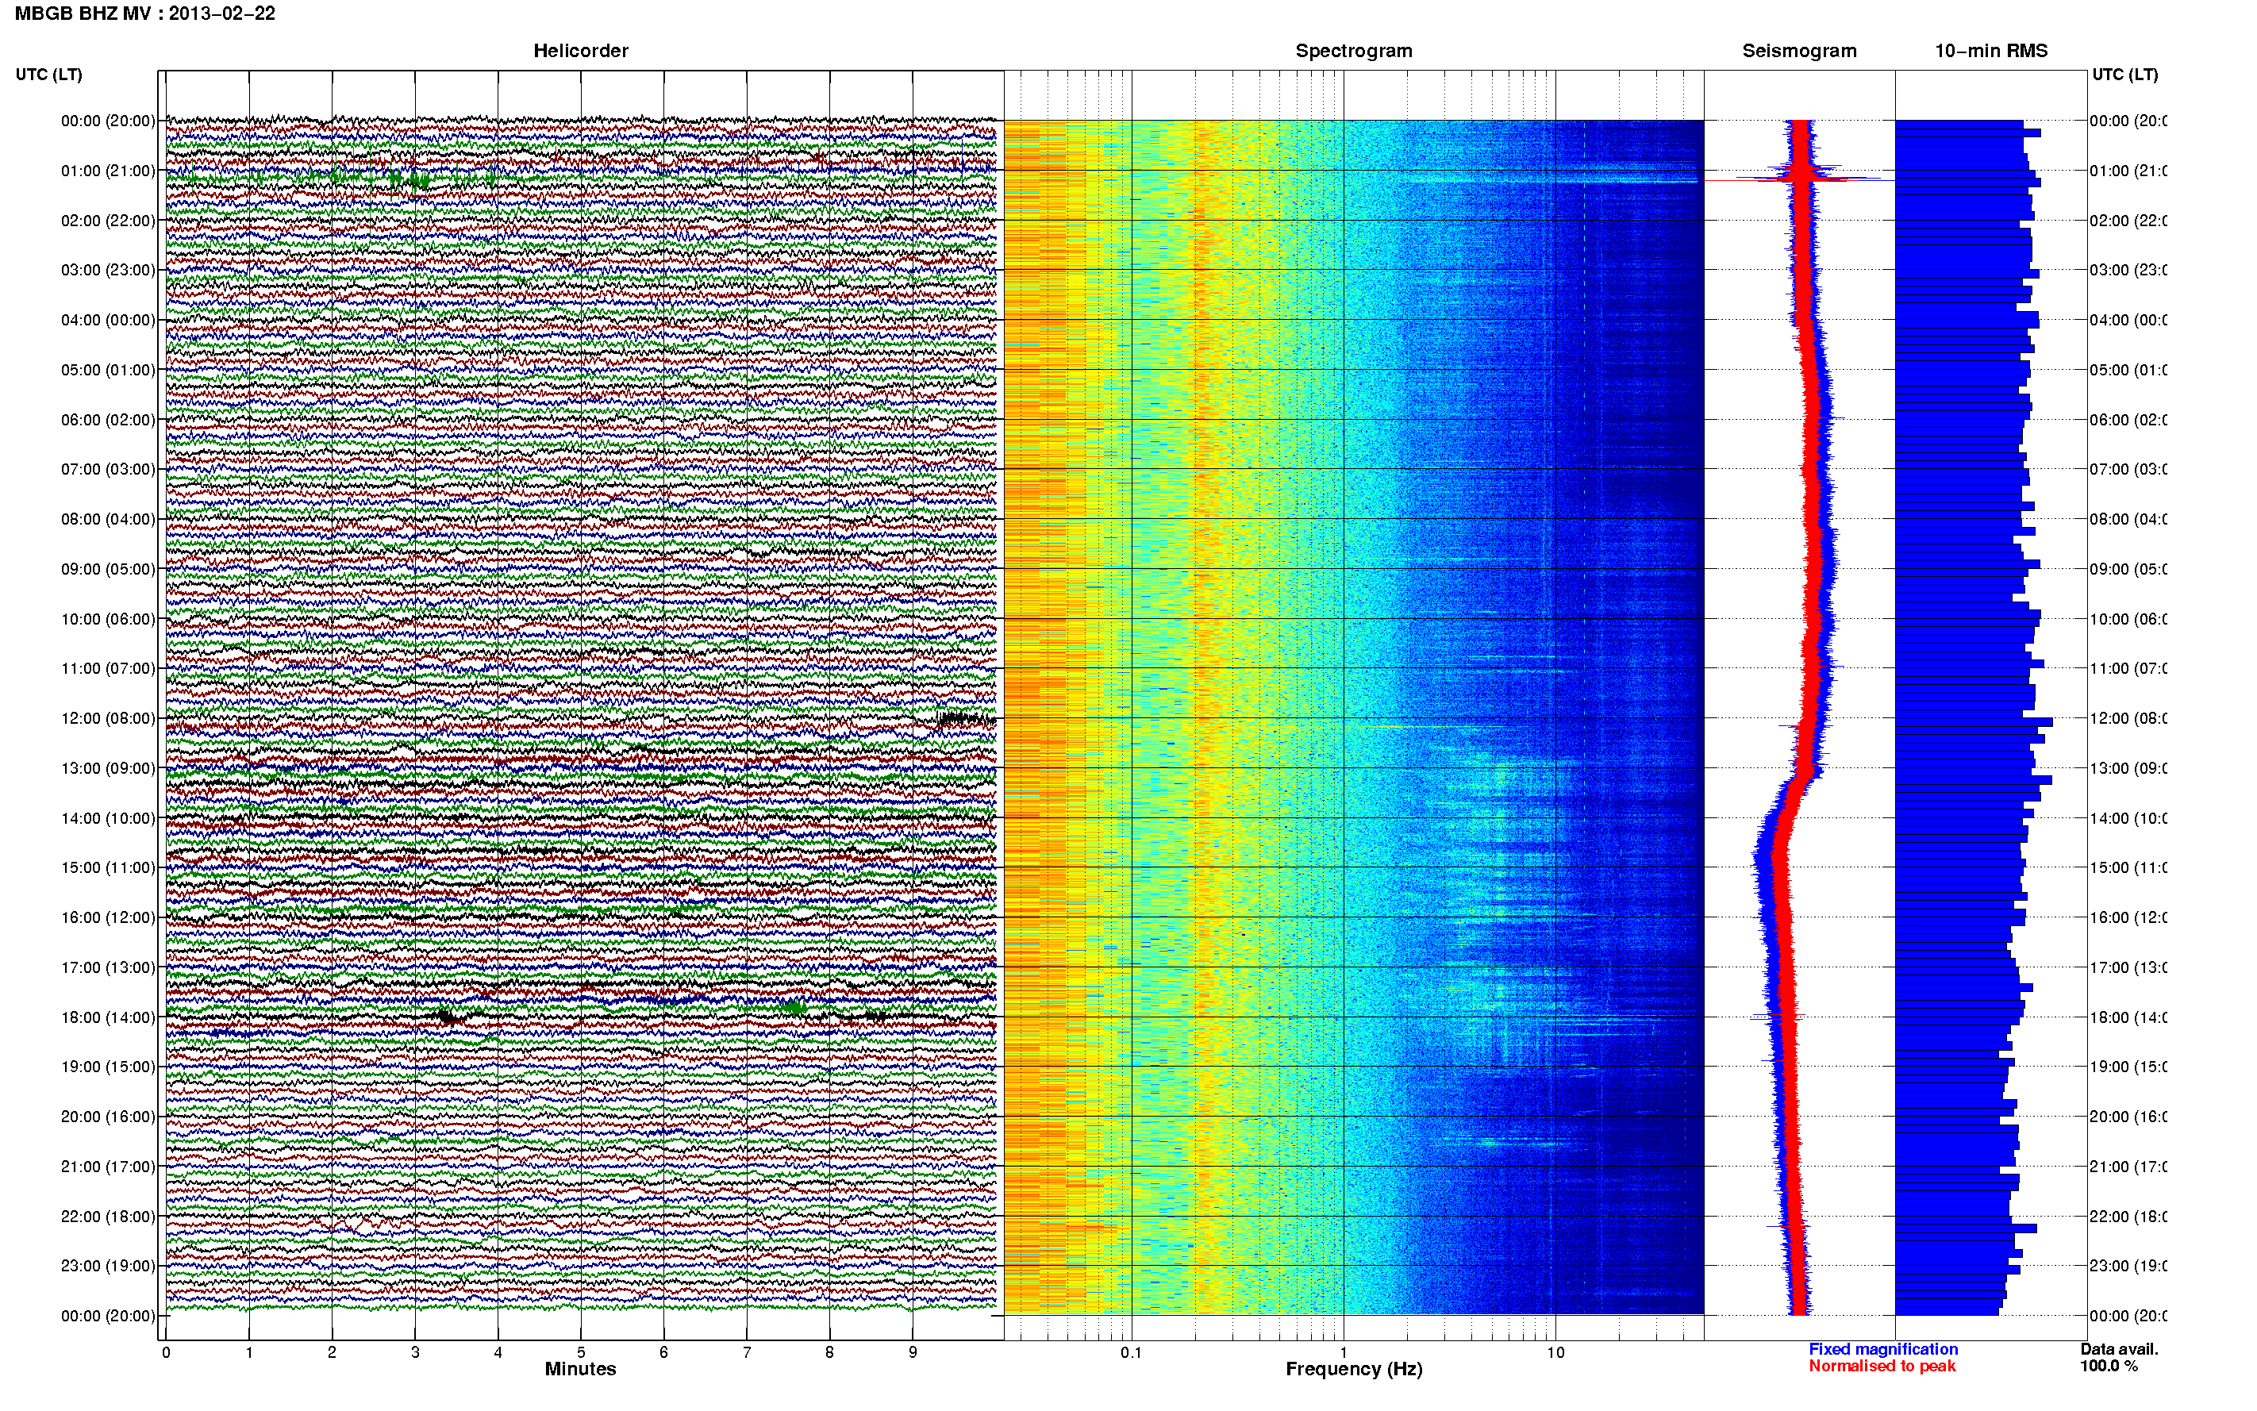Click the left '10:00 (06:00)' time label
This screenshot has width=2257, height=1411.
[108, 619]
